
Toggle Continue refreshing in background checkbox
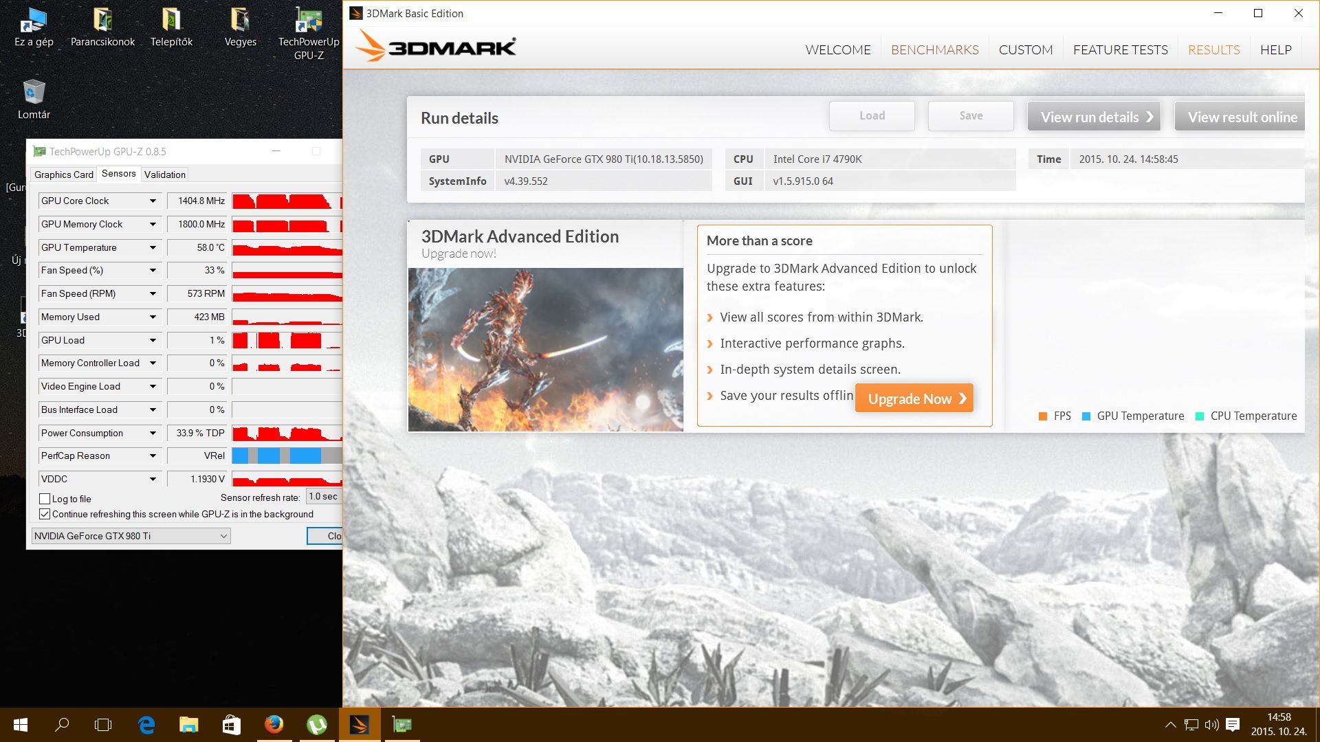point(45,514)
